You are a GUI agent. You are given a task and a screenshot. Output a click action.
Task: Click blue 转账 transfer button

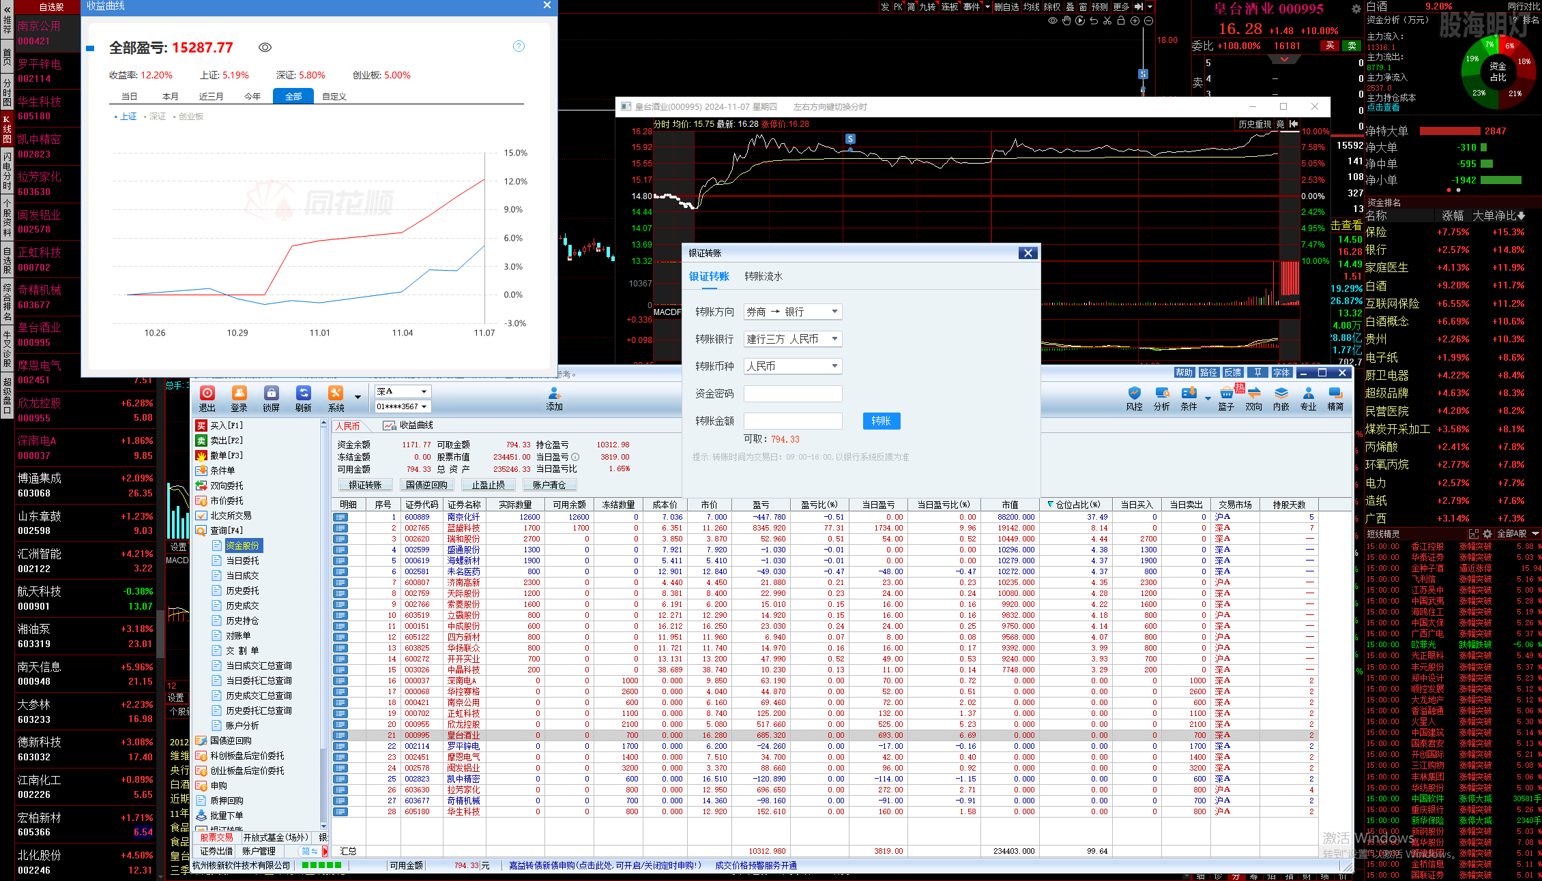click(x=882, y=421)
